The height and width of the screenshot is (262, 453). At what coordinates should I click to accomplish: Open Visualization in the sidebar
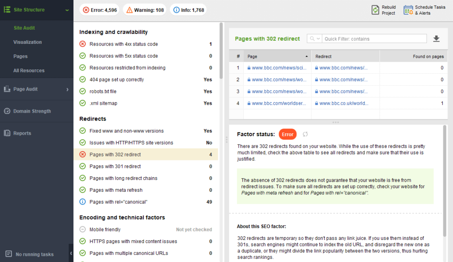[27, 42]
